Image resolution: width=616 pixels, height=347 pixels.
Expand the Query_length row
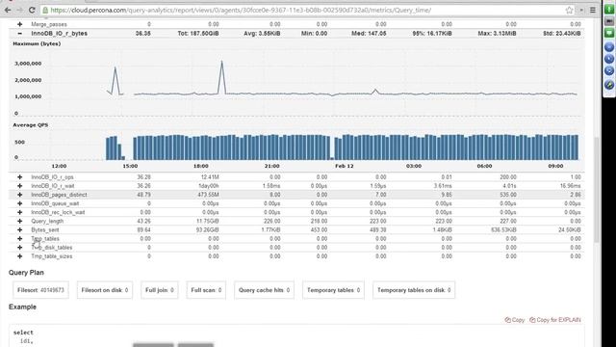click(x=19, y=221)
